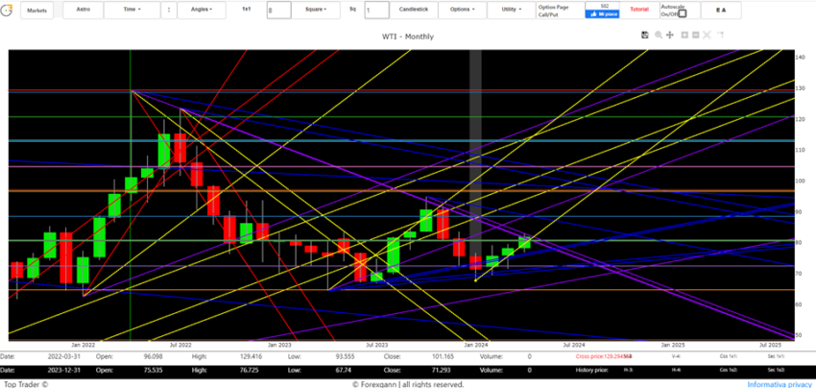Open the Option Page Call/Put
The image size is (816, 388).
coord(560,11)
